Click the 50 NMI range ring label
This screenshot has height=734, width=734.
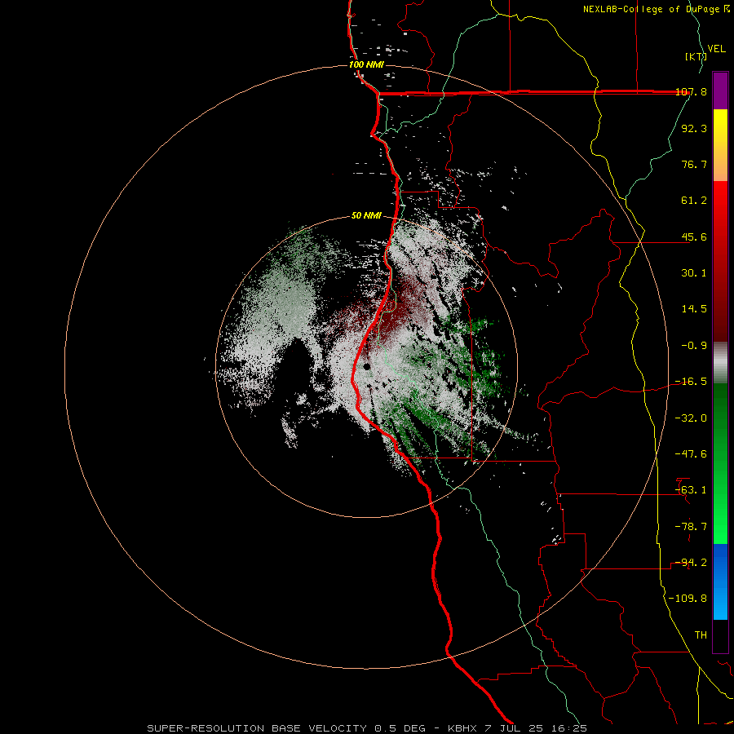(366, 216)
